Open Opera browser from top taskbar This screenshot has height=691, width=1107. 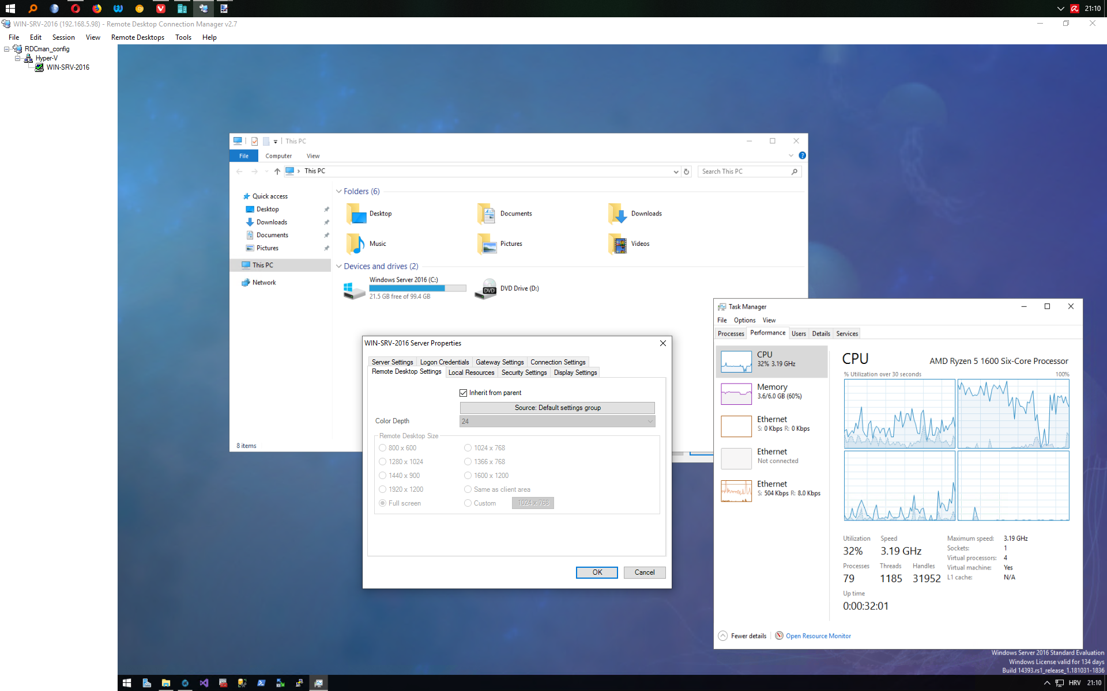point(75,9)
